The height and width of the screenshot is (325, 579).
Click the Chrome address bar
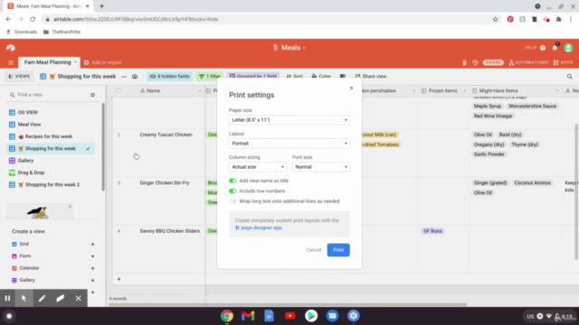click(x=266, y=19)
